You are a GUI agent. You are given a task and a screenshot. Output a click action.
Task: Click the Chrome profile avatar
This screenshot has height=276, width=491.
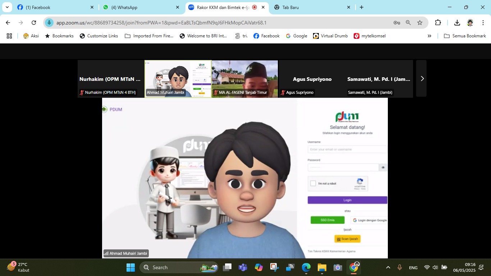(470, 22)
